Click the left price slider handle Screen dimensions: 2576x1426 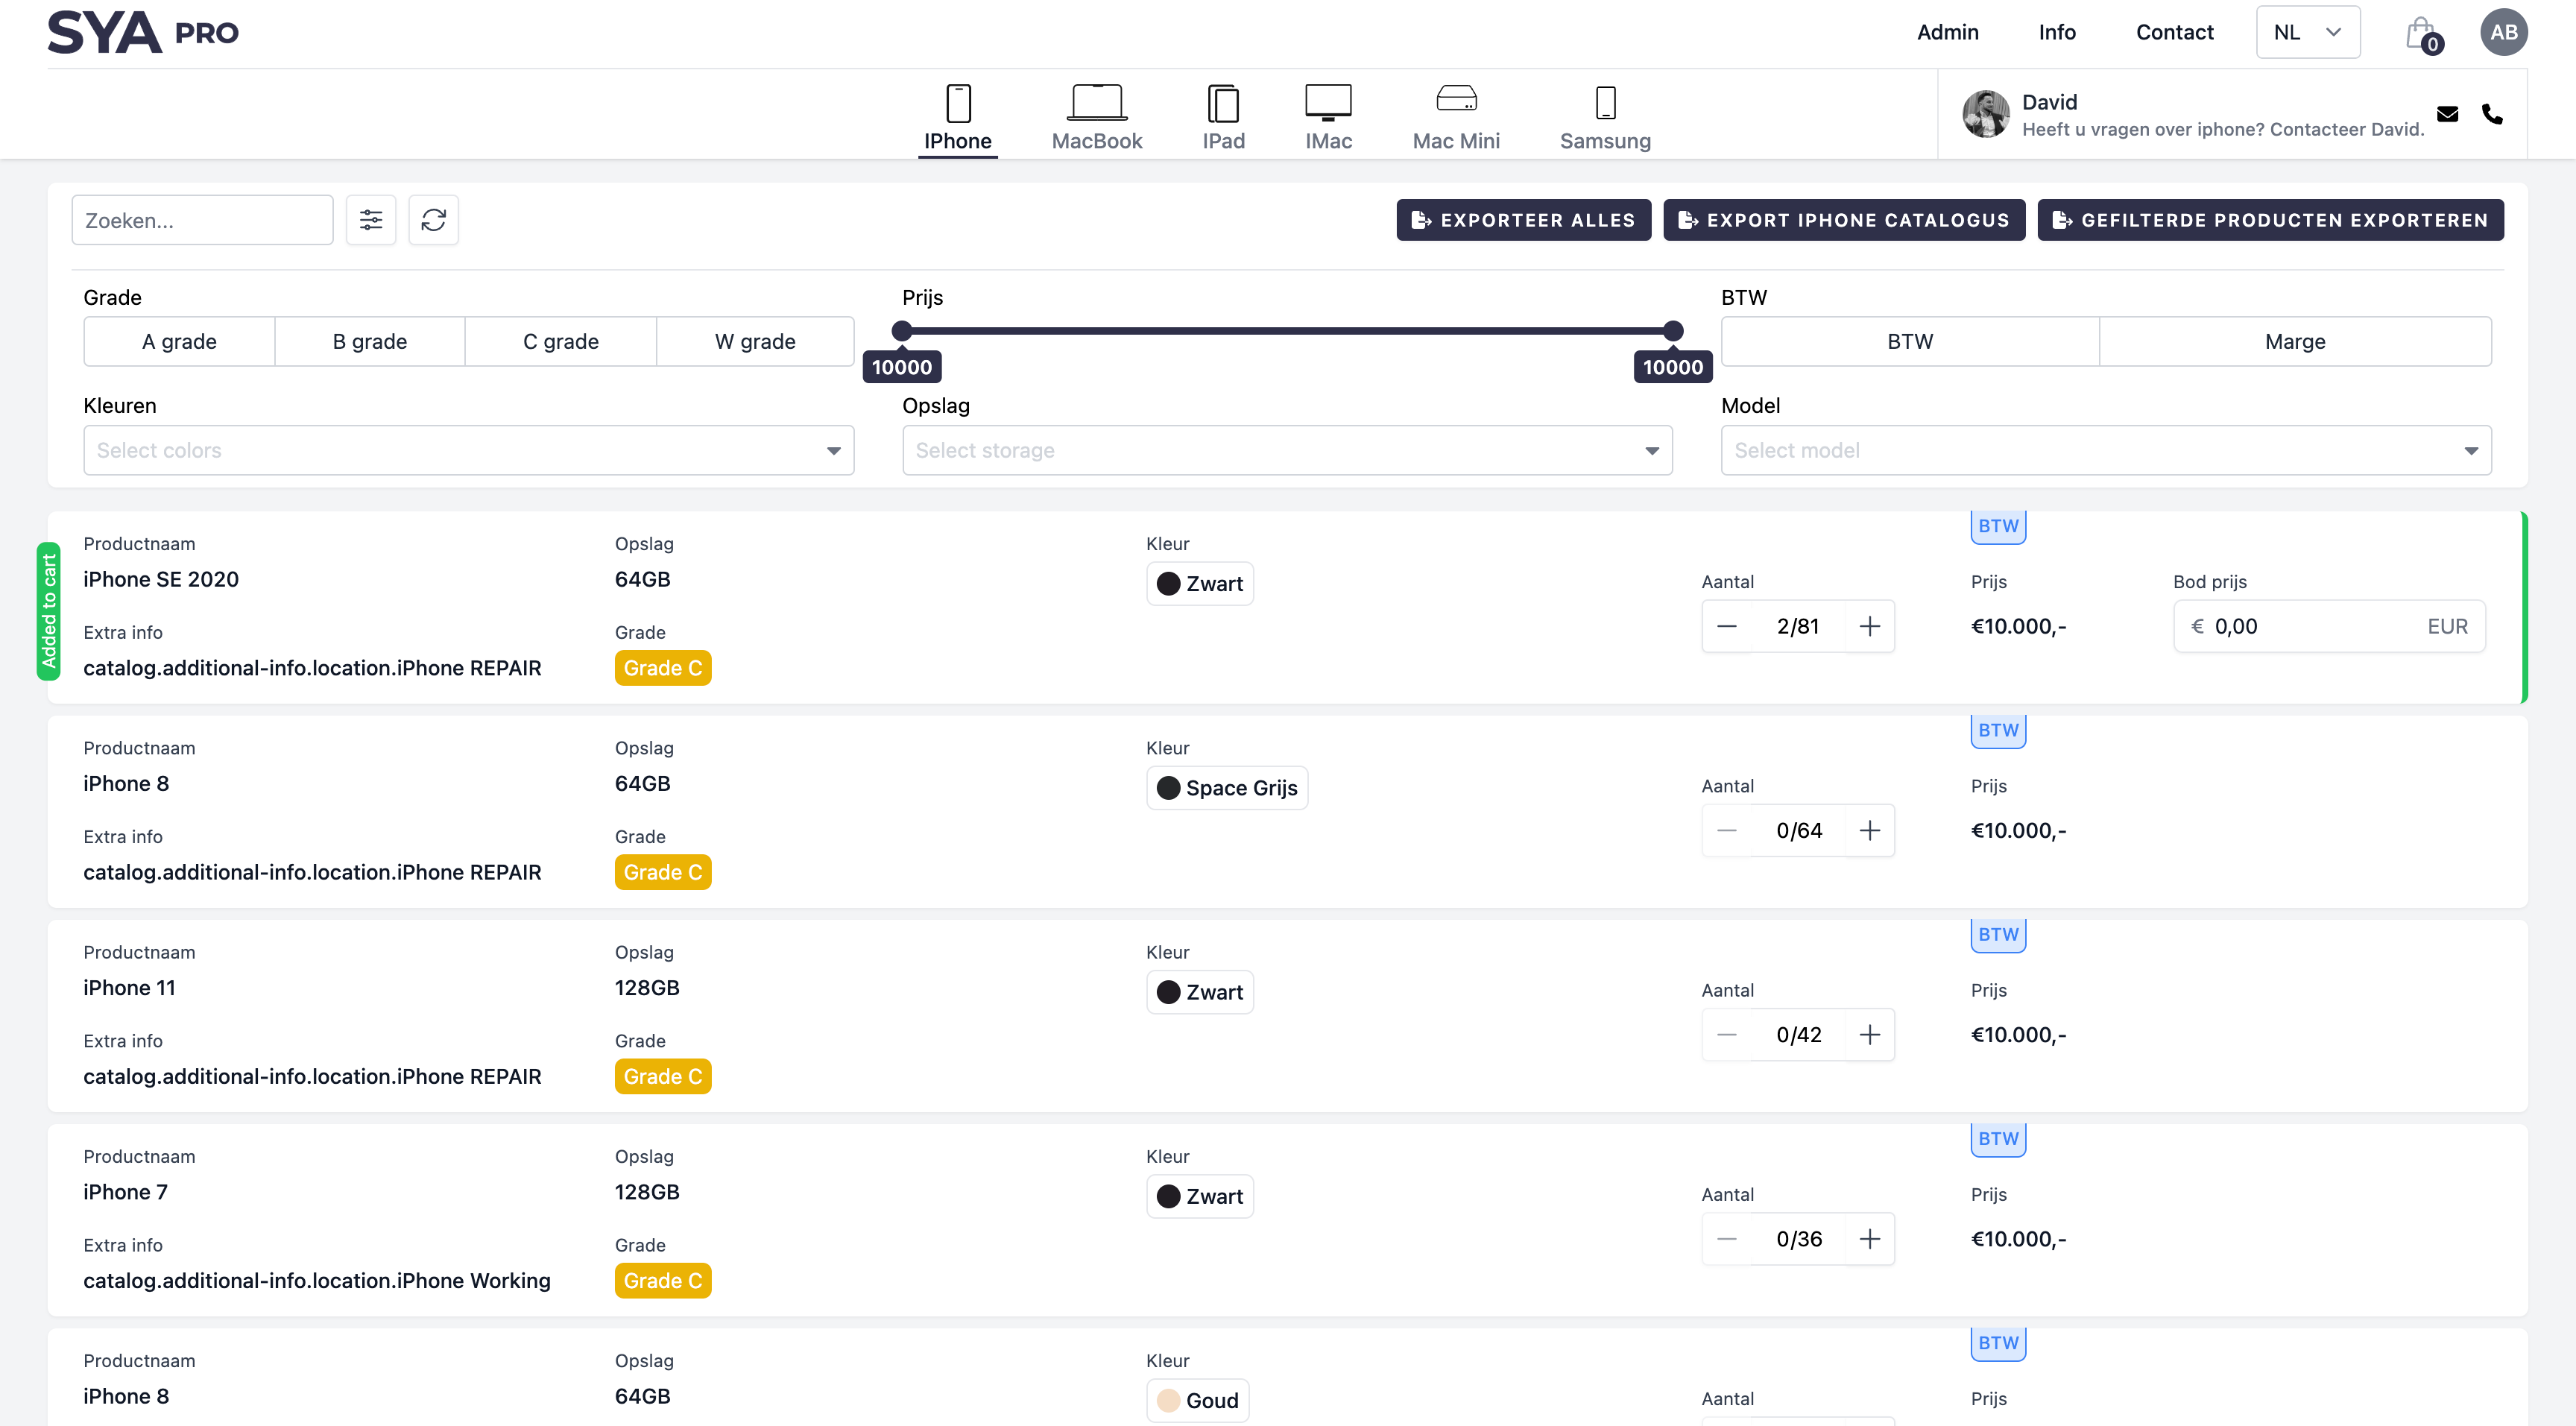click(902, 330)
